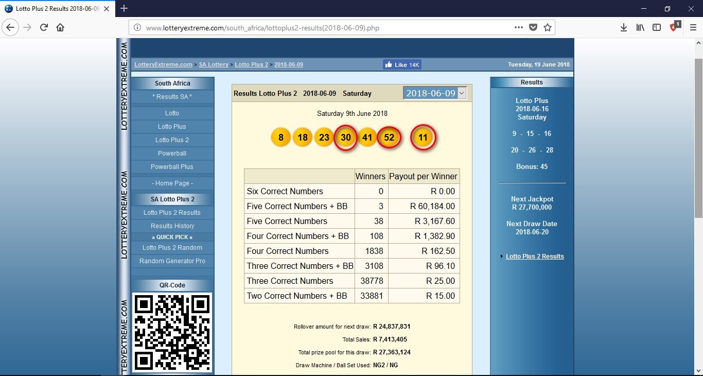
Task: Open the browser home page icon
Action: (60, 27)
